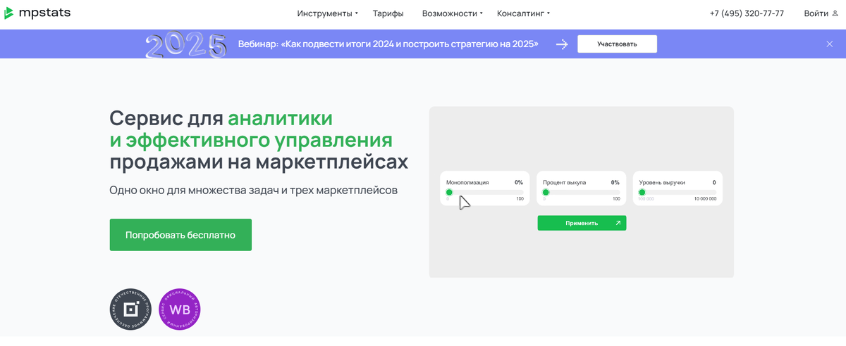Adjust the Уровень выручки slider handle
This screenshot has width=846, height=346.
point(642,192)
